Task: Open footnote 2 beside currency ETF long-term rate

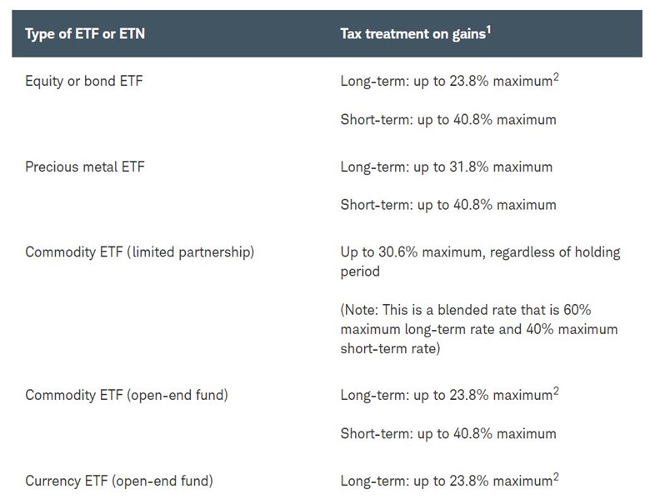Action: (x=556, y=476)
